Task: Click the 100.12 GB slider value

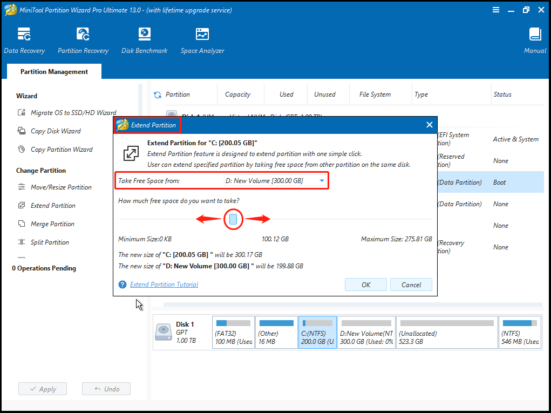Action: 275,239
